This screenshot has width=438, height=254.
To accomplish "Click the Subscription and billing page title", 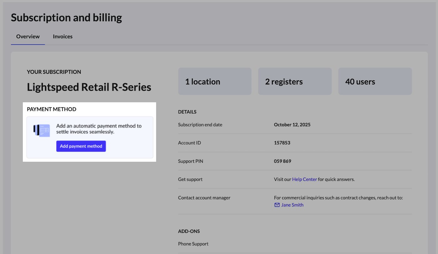I will (66, 18).
